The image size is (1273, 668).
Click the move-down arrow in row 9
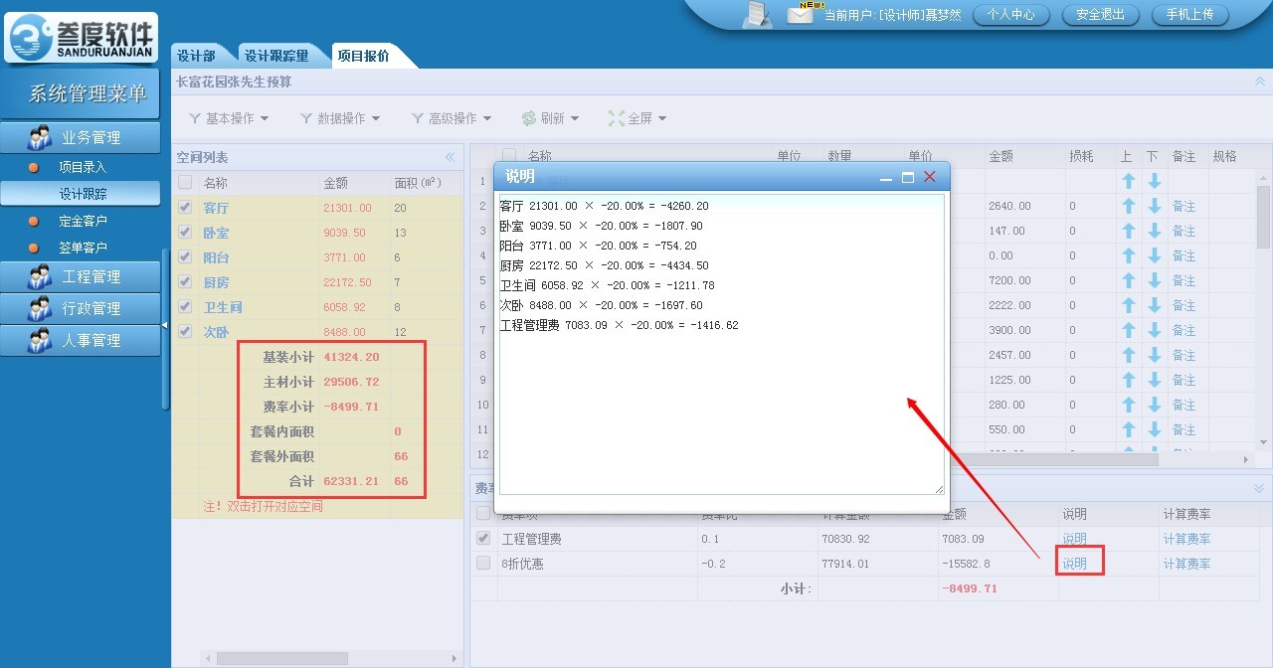[1155, 380]
